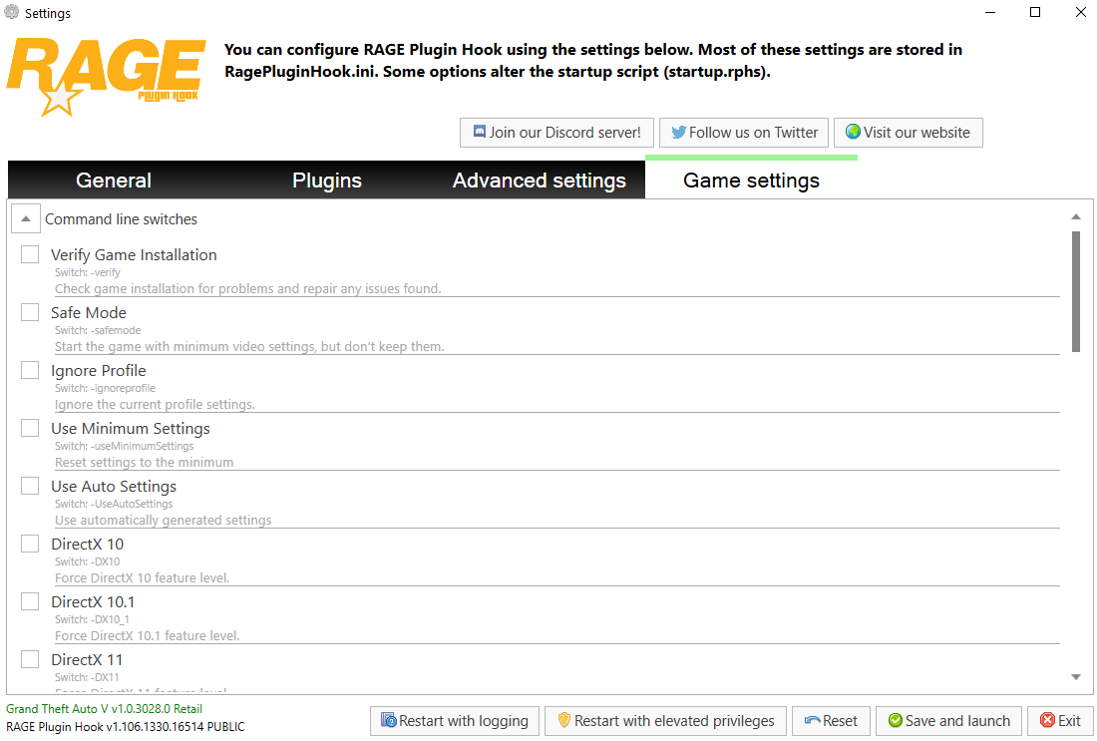Open the Advanced settings tab
This screenshot has width=1097, height=741.
[x=540, y=181]
